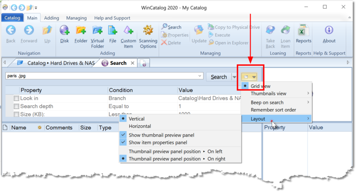Viewport: 356px width, 192px height.
Task: Toggle Show thumbnail preview panel option
Action: pyautogui.click(x=161, y=135)
